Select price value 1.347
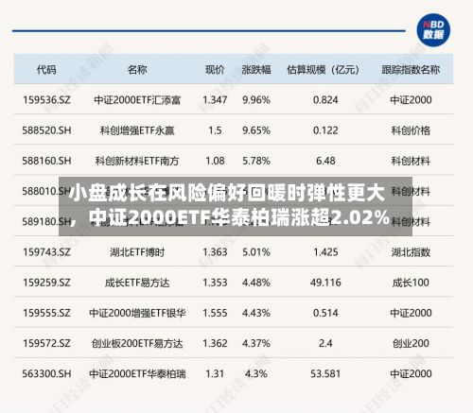This screenshot has height=413, width=473. (x=215, y=100)
